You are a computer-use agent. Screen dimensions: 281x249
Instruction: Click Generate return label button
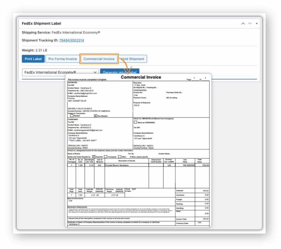pos(119,72)
